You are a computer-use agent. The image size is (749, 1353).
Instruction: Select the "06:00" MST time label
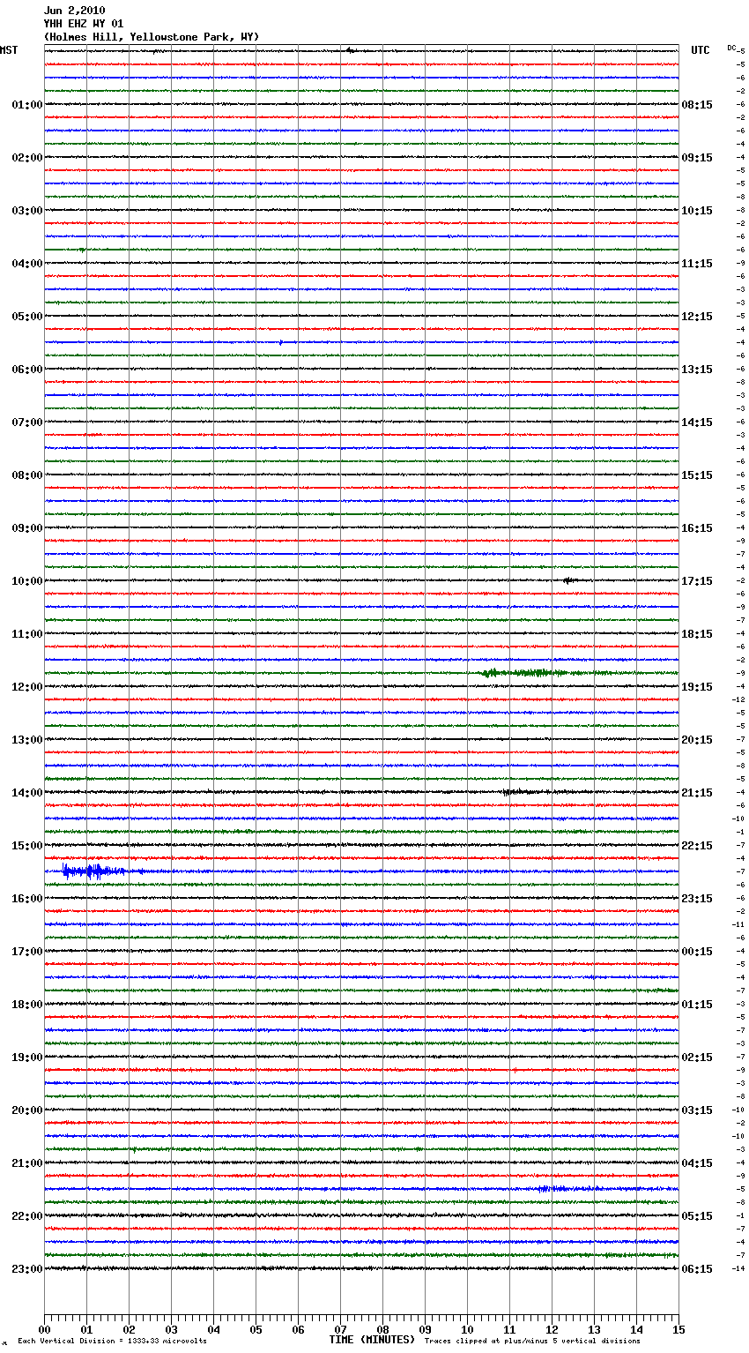click(x=27, y=370)
